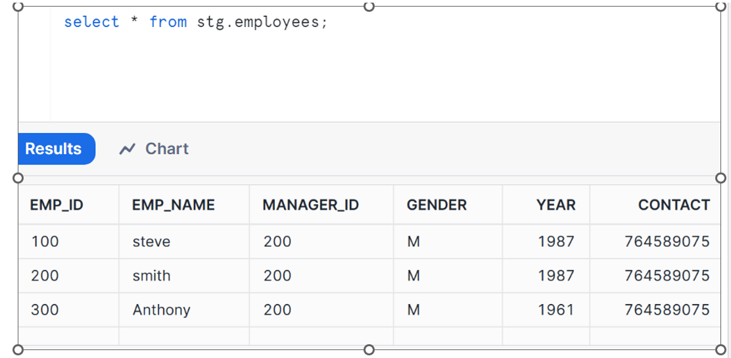Click the EMP_ID cell showing 100

pyautogui.click(x=45, y=242)
